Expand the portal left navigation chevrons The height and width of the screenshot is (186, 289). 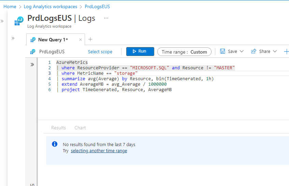tap(2, 21)
